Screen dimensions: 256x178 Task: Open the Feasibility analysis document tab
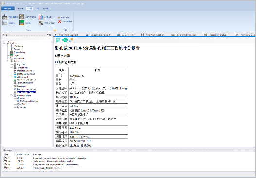point(216,35)
